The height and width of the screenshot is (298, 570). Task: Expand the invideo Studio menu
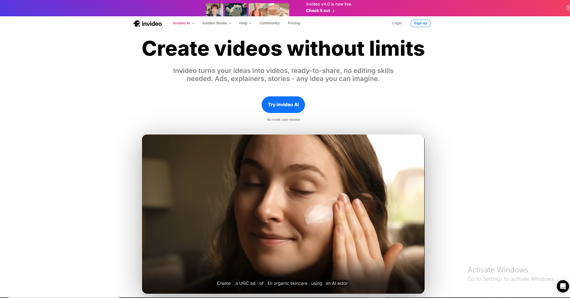(217, 23)
